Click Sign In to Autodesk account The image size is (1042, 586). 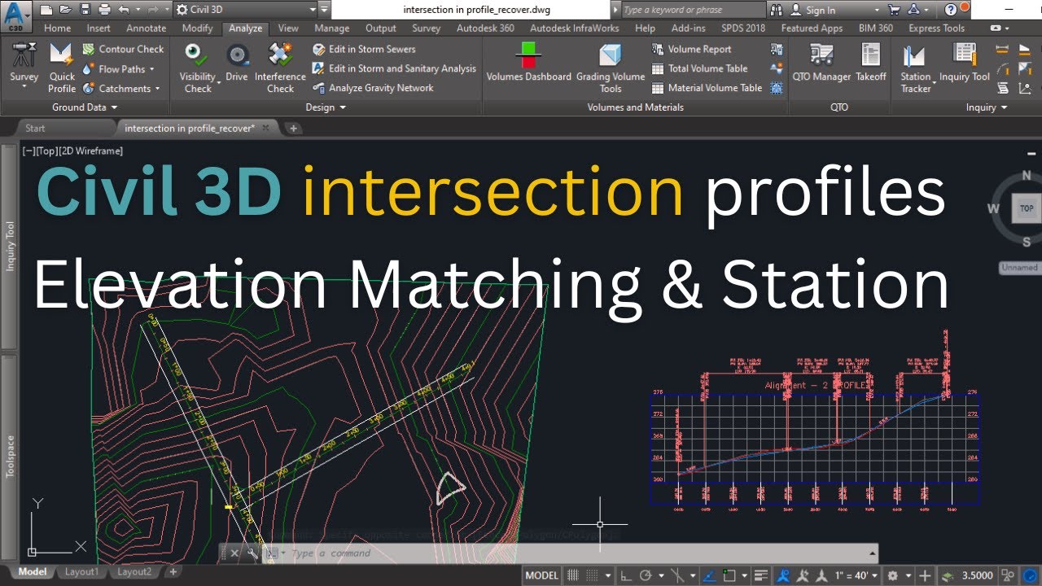[820, 11]
